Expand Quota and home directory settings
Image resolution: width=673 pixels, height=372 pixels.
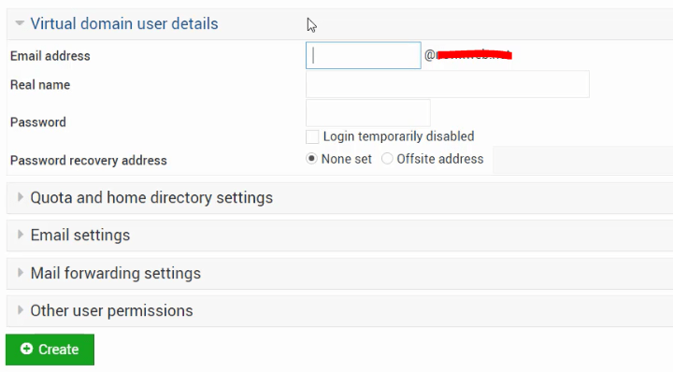click(x=151, y=198)
